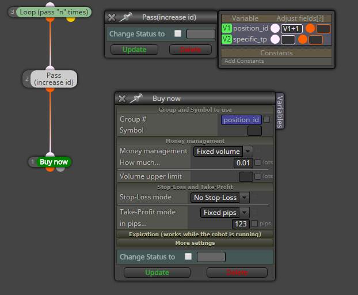Open the Variables side tab
The image size is (358, 295).
tap(280, 111)
